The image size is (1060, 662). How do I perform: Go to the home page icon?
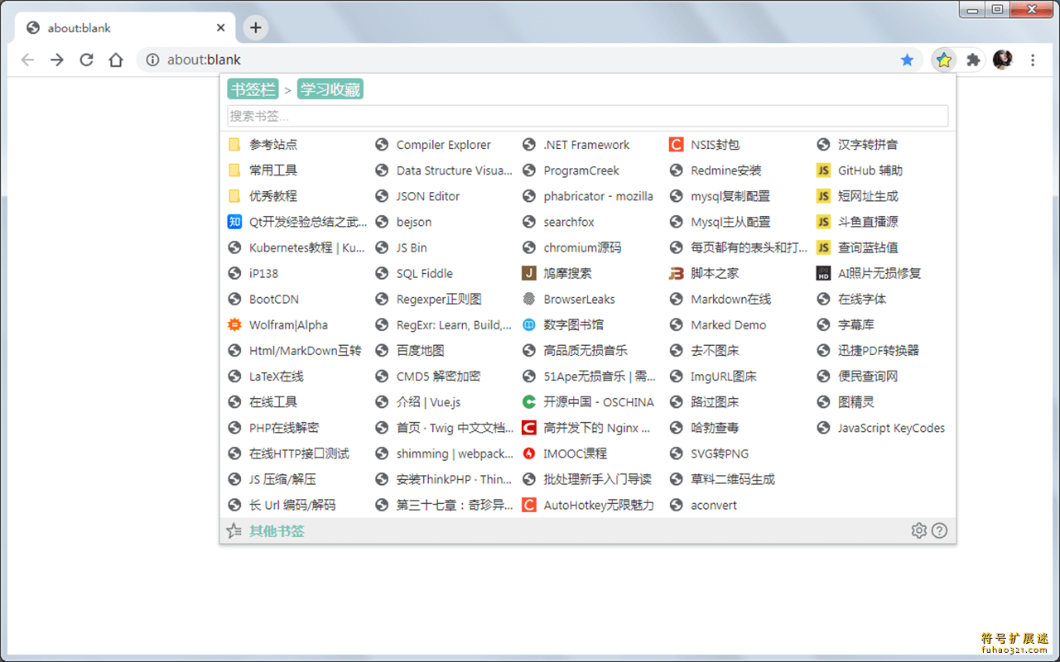116,60
